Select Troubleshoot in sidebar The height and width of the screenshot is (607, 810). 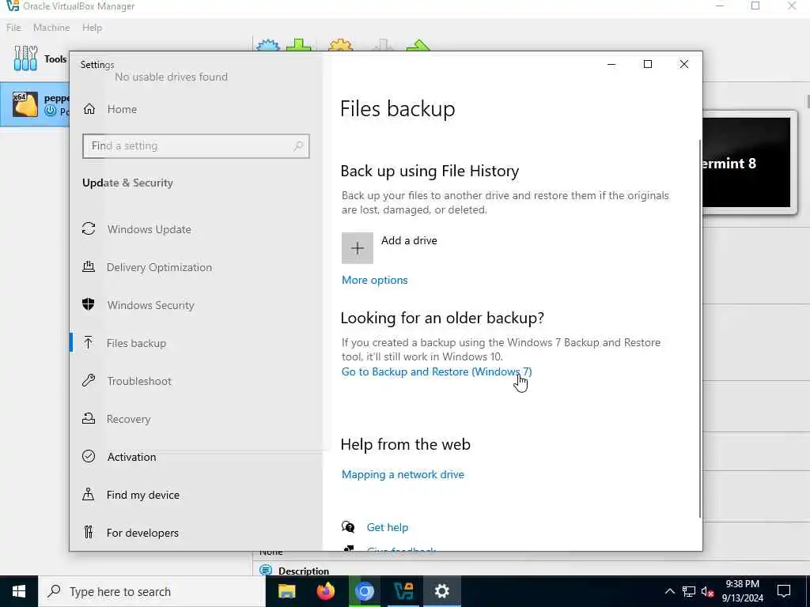(139, 381)
